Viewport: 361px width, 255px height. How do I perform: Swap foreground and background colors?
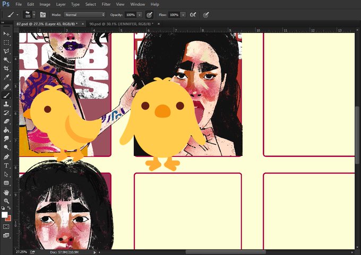(x=8, y=208)
